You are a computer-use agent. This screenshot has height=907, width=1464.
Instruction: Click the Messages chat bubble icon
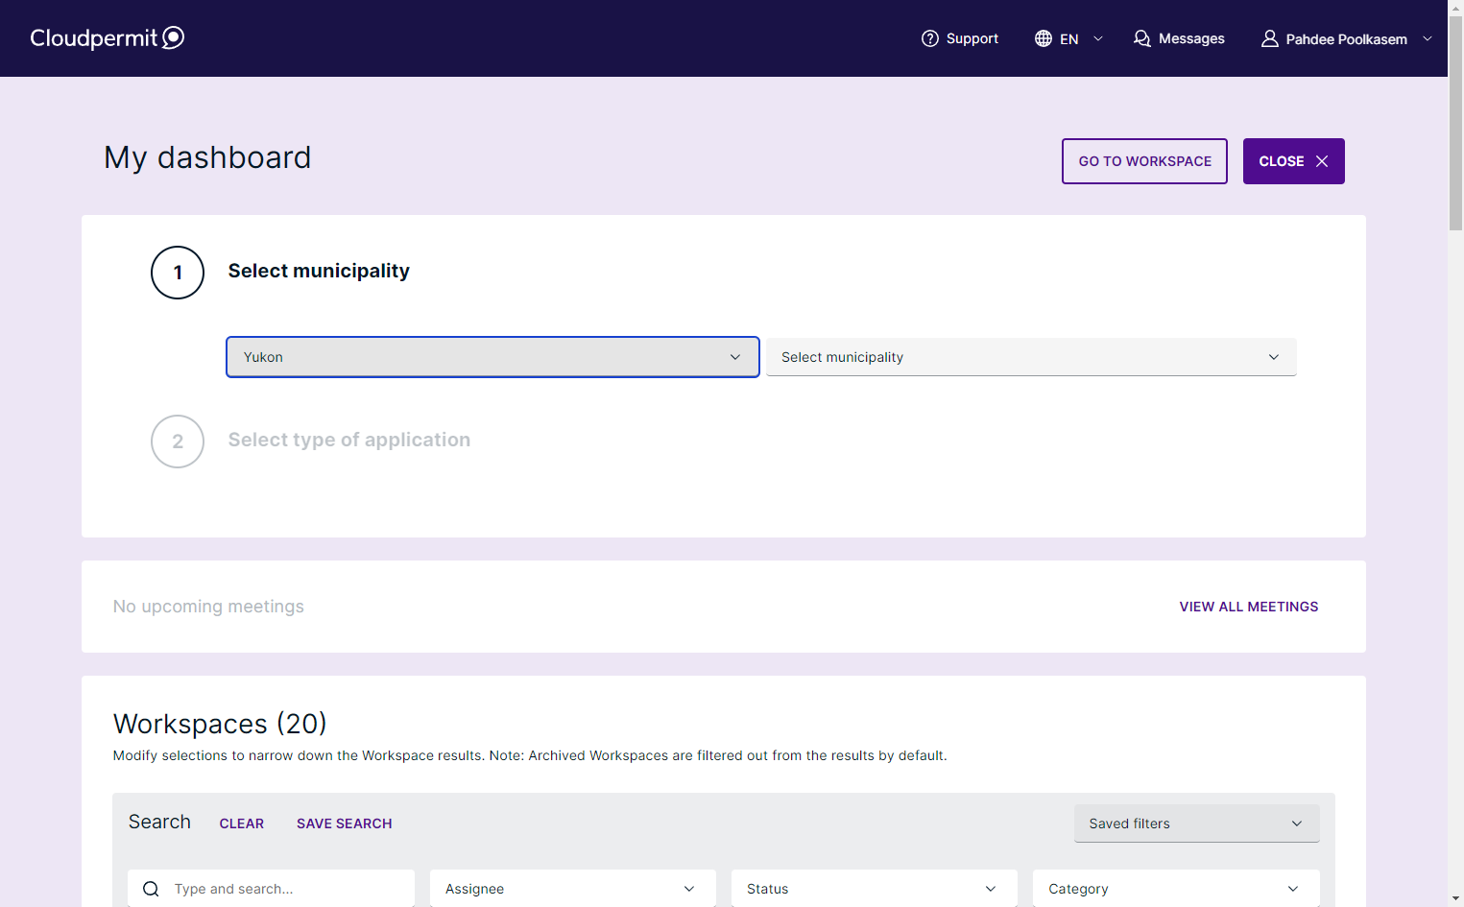(x=1142, y=38)
